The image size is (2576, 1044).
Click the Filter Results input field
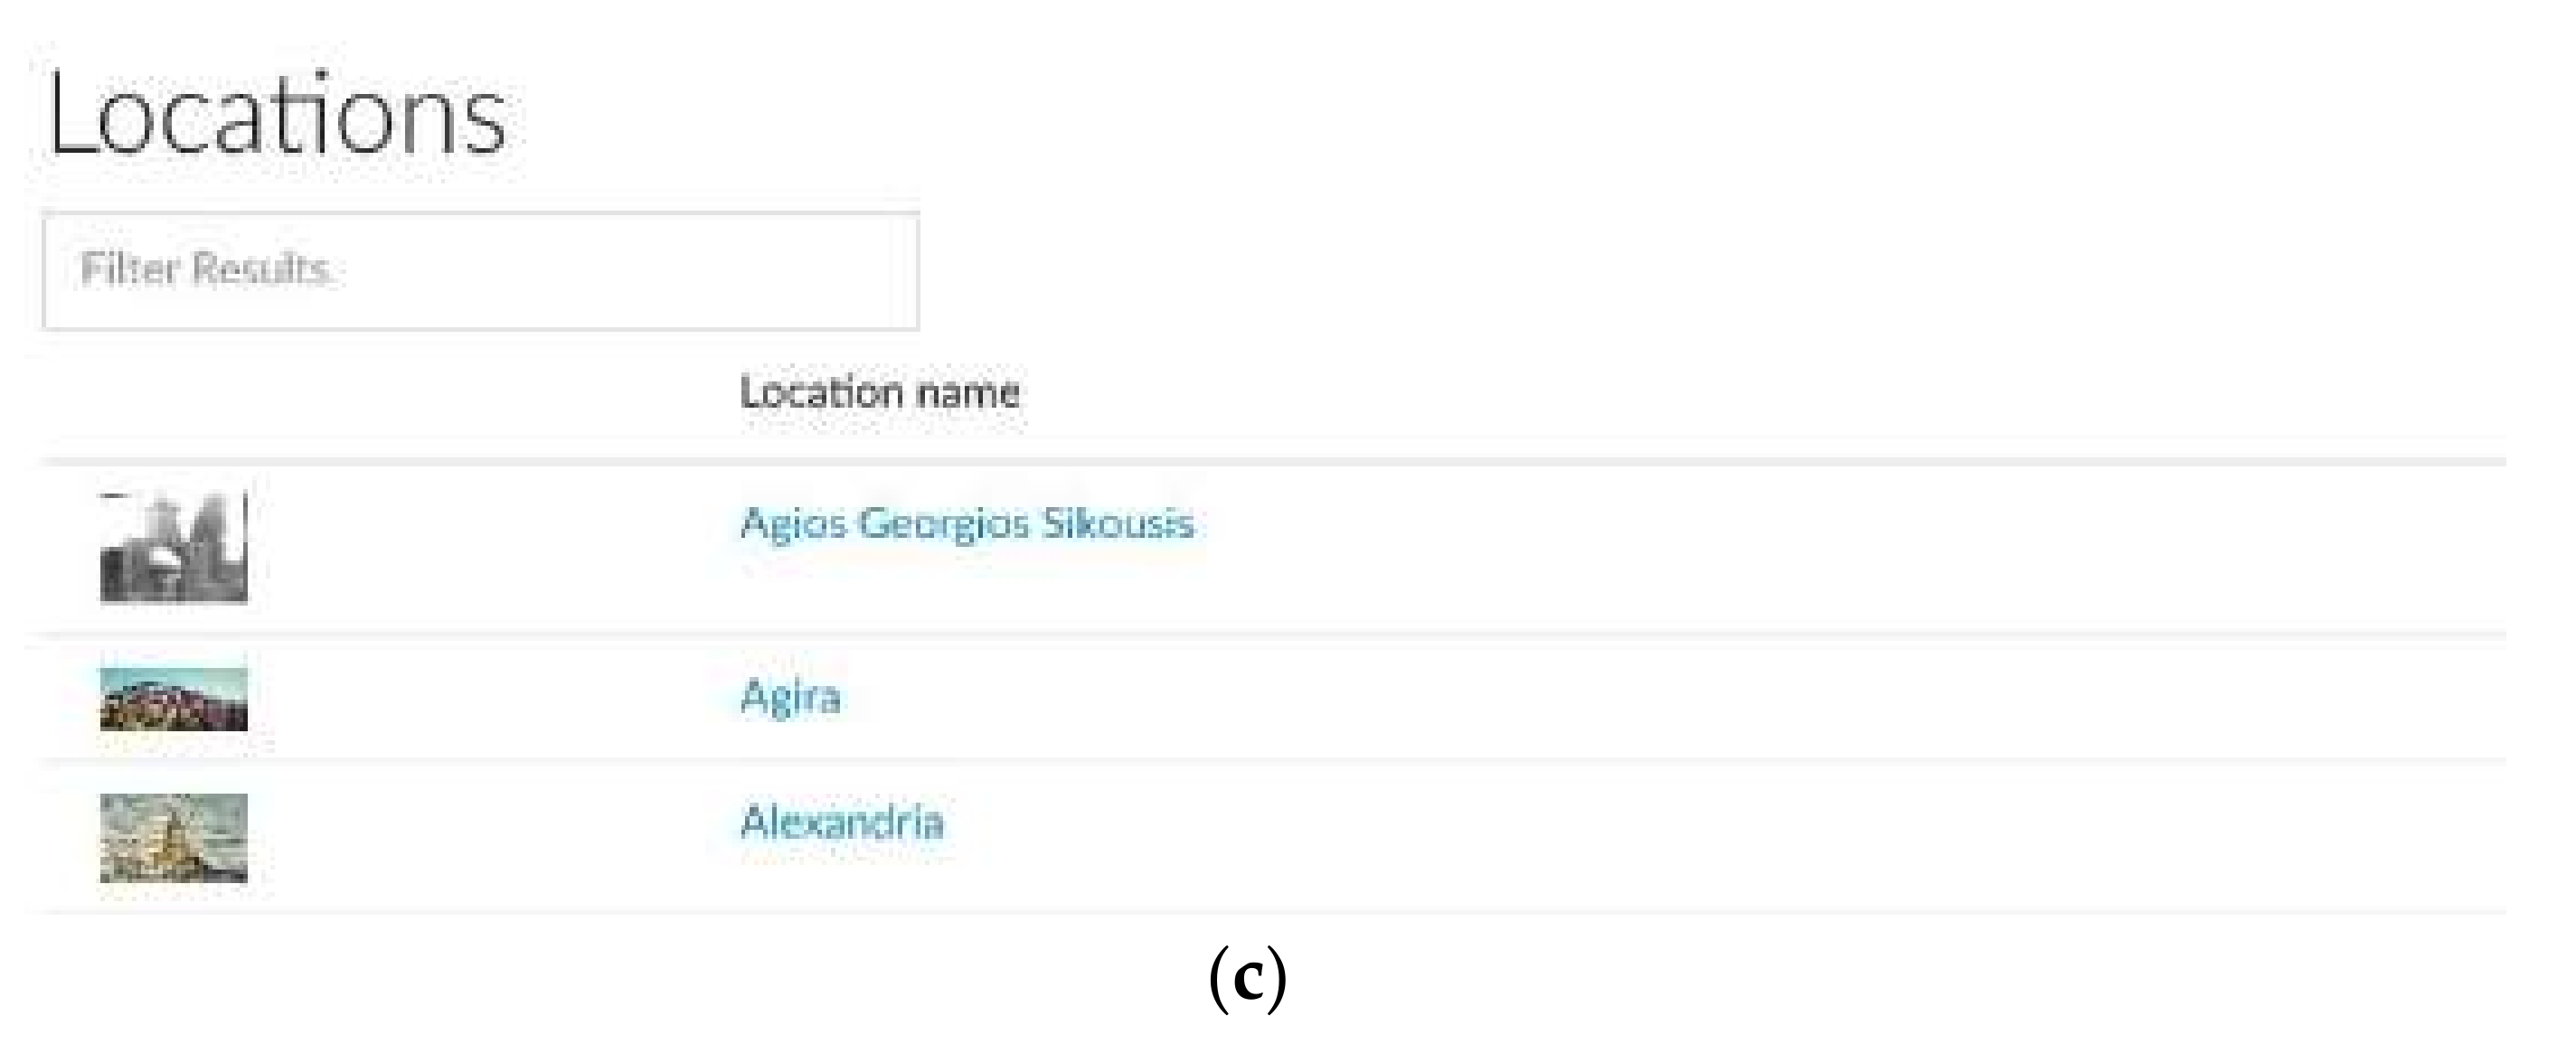tap(480, 270)
